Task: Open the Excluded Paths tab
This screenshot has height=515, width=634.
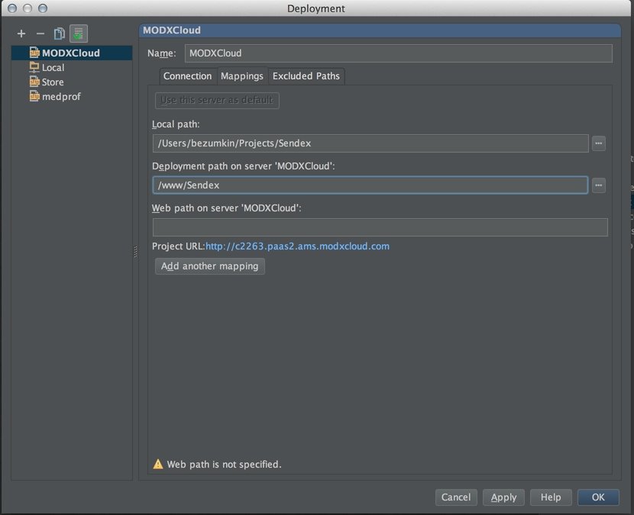Action: click(x=306, y=76)
